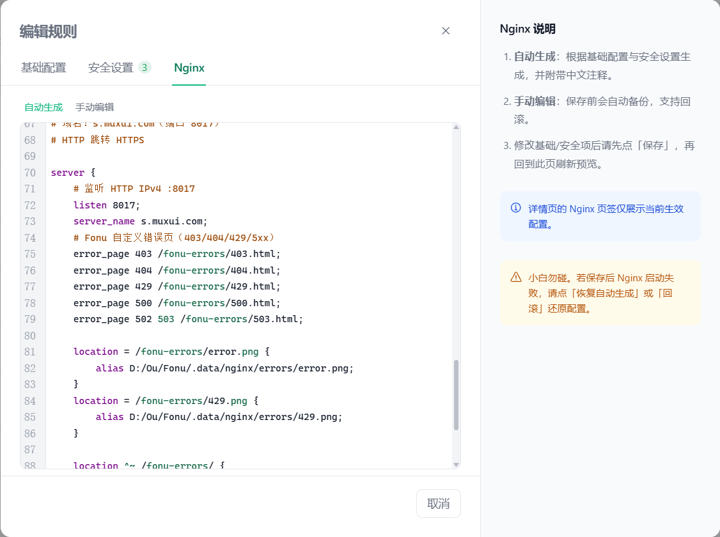Switch to the 基础配置 tab
The image size is (720, 537).
click(43, 68)
